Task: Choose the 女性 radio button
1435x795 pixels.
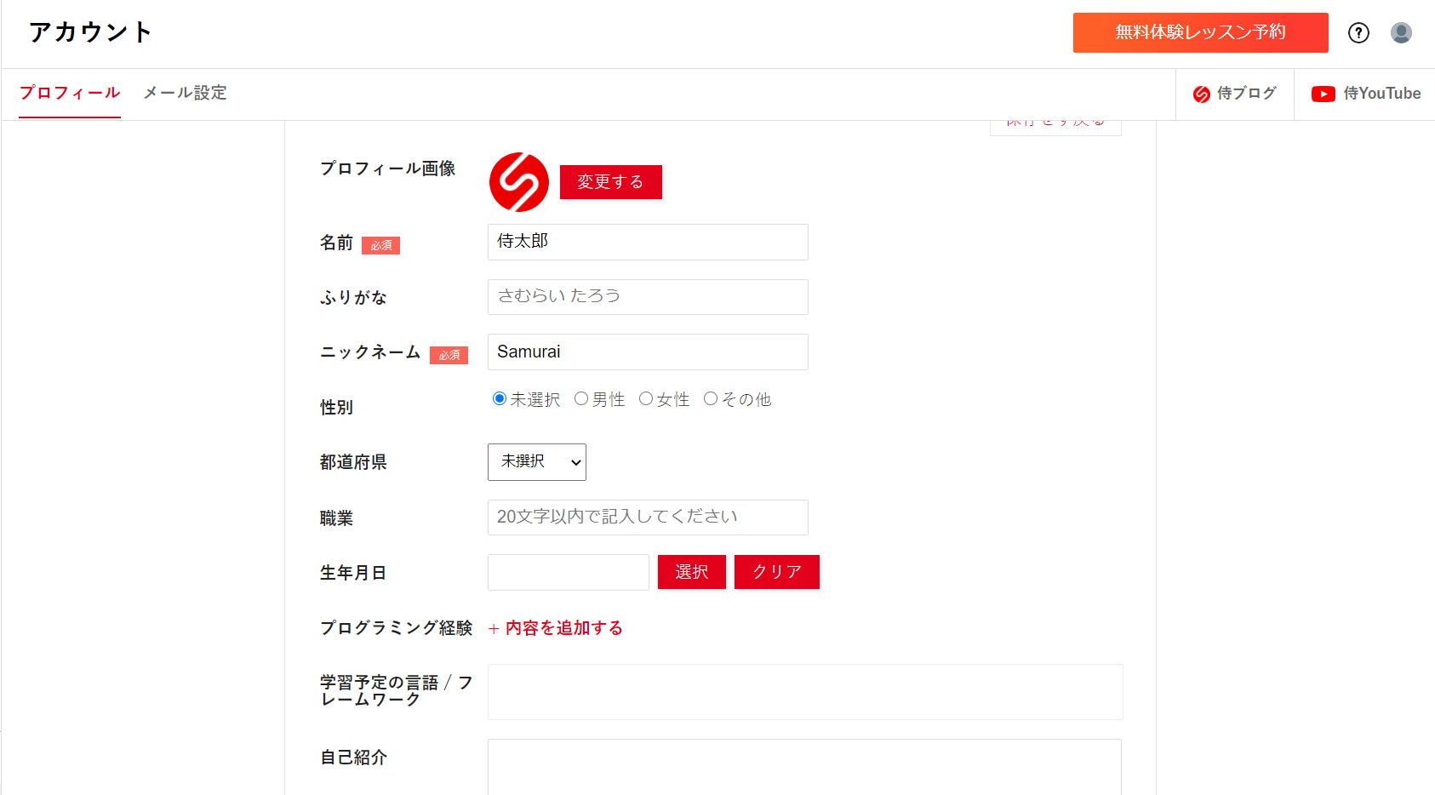Action: [x=646, y=398]
